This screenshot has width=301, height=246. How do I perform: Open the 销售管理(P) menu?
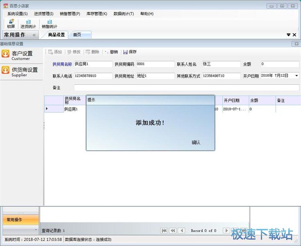[x=70, y=14]
